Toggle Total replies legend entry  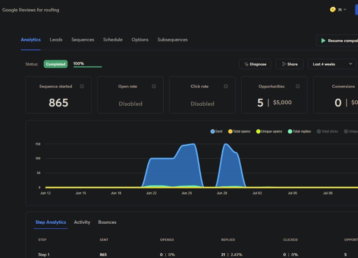[299, 131]
